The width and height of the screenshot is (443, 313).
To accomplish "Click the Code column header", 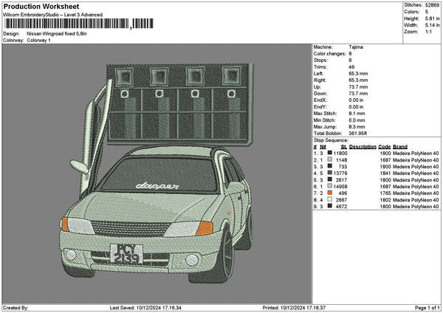I will [x=384, y=146].
